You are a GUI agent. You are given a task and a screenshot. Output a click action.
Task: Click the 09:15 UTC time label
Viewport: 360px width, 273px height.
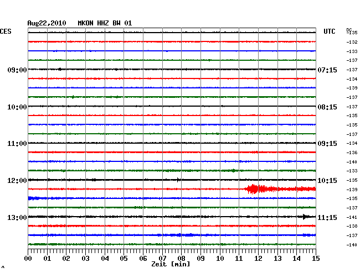[x=327, y=144]
